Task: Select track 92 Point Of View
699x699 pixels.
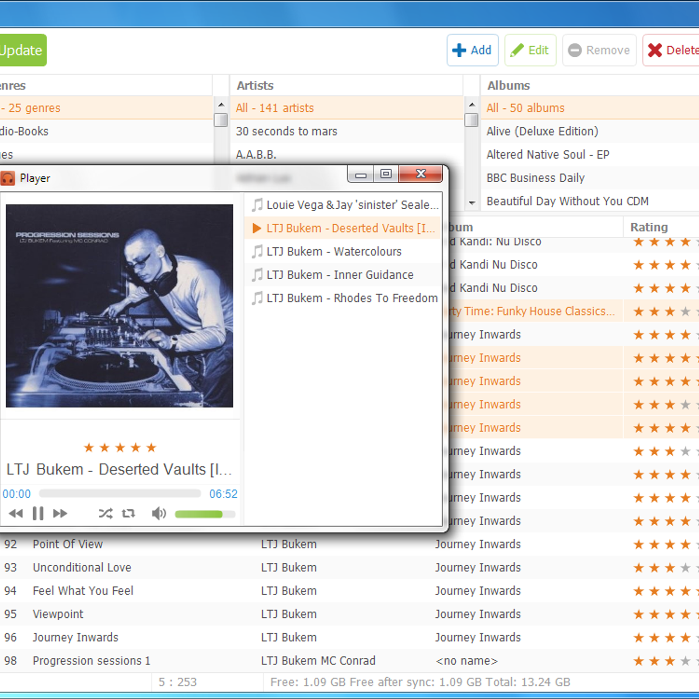Action: pyautogui.click(x=349, y=544)
